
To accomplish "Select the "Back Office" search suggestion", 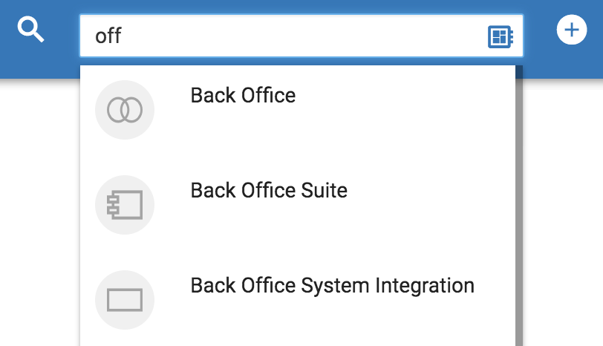I will [243, 96].
